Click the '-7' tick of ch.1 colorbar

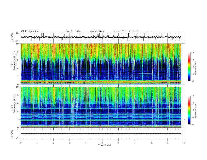(x=193, y=81)
